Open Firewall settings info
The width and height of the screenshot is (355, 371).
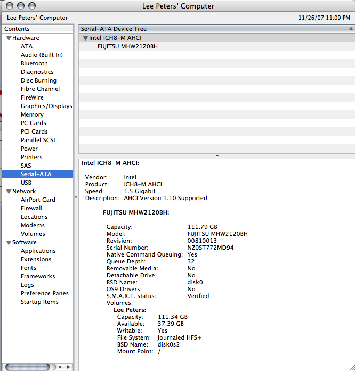(x=31, y=208)
